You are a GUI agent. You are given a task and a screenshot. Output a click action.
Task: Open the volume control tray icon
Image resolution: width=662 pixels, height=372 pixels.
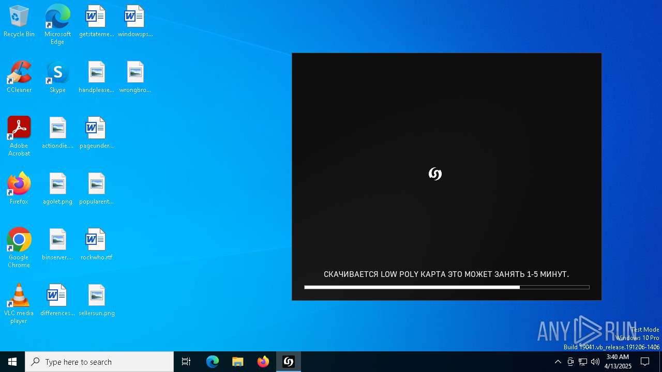click(595, 362)
